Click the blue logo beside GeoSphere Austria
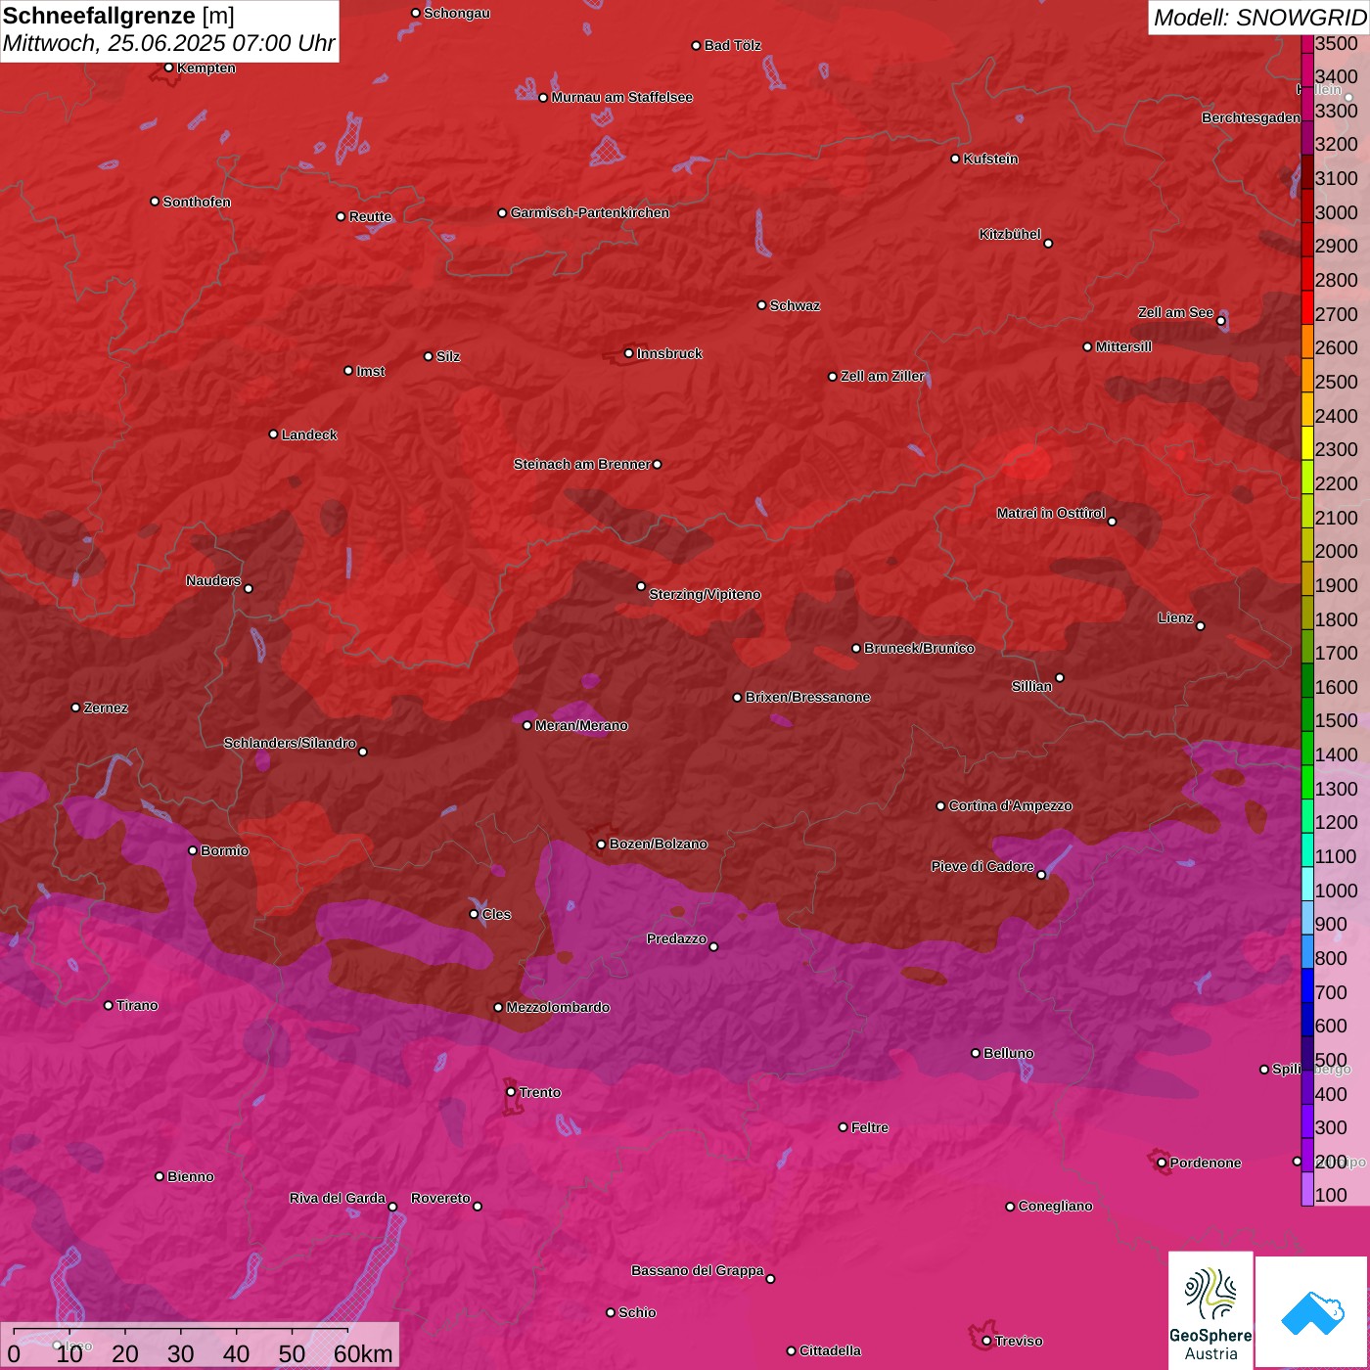1370x1370 pixels. (x=1311, y=1312)
